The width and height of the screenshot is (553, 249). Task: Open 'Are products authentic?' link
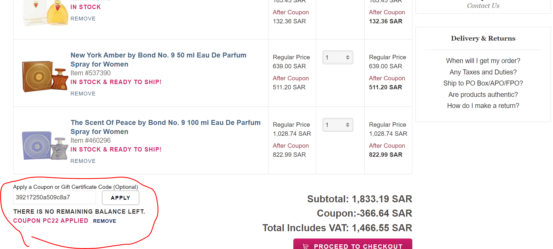[483, 95]
